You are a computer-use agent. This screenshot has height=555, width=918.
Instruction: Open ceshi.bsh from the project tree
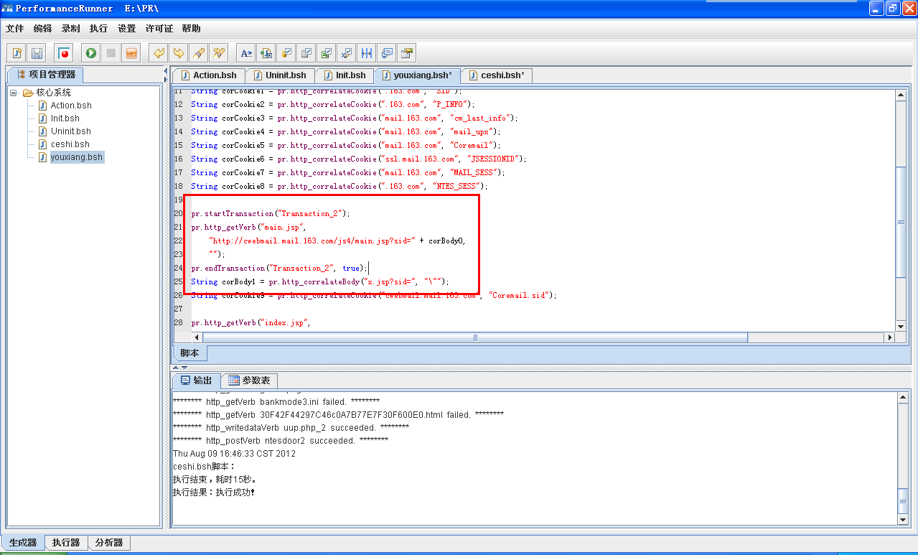tap(70, 144)
